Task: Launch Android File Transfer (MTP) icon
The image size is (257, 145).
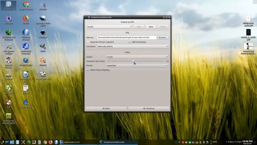Action: pyautogui.click(x=8, y=118)
